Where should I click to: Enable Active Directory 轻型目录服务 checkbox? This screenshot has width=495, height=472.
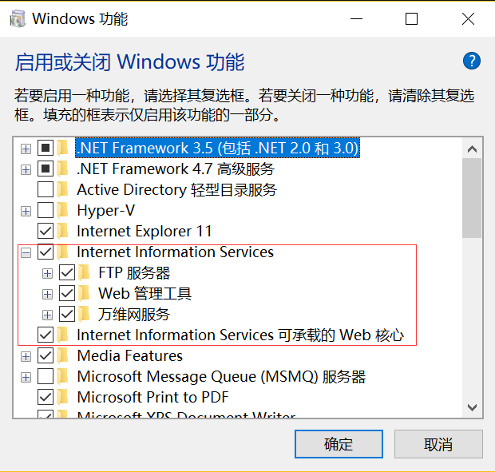click(46, 189)
